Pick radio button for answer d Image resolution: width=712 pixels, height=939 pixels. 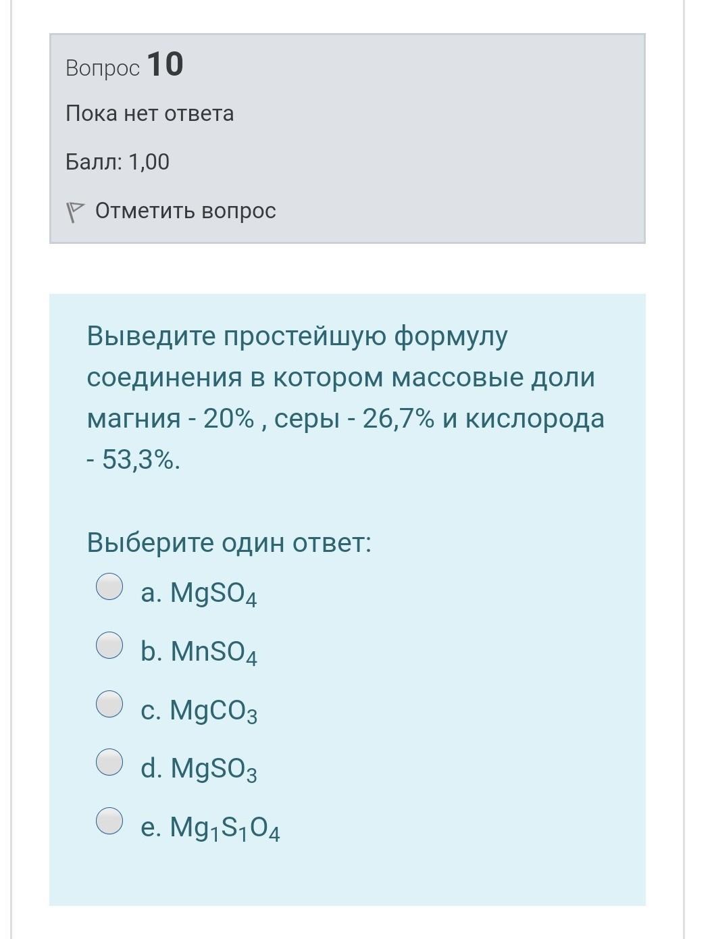109,762
